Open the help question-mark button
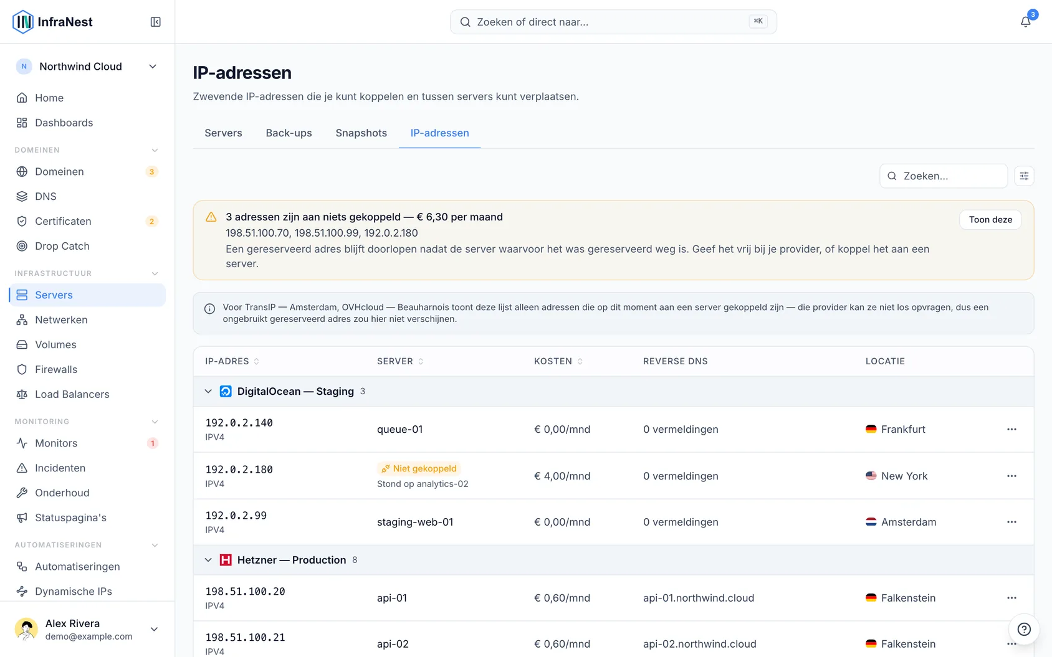 point(1024,629)
